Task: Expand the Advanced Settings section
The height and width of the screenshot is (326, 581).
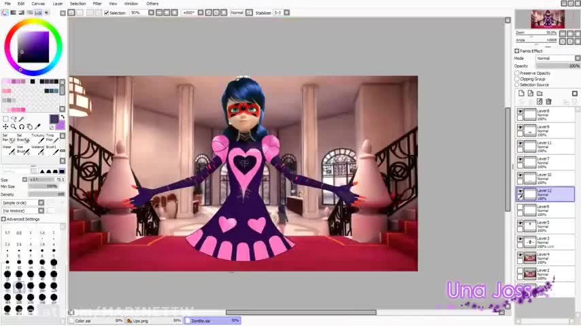Action: [x=3, y=219]
